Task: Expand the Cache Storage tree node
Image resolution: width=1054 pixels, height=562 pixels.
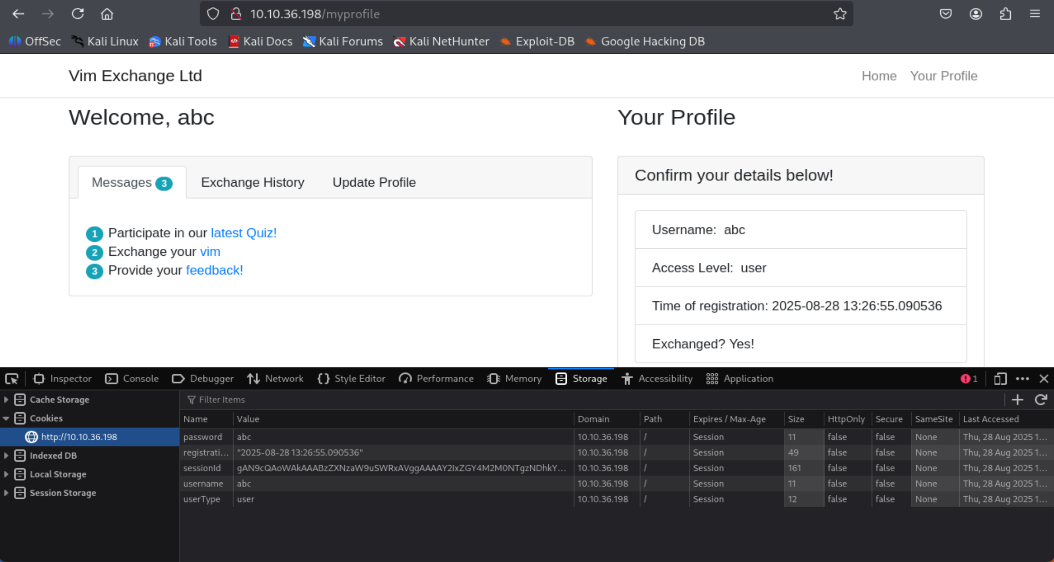Action: tap(6, 399)
